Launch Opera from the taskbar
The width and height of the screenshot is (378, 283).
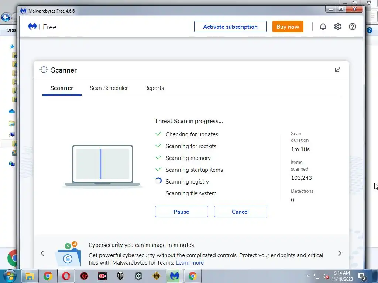pos(66,276)
